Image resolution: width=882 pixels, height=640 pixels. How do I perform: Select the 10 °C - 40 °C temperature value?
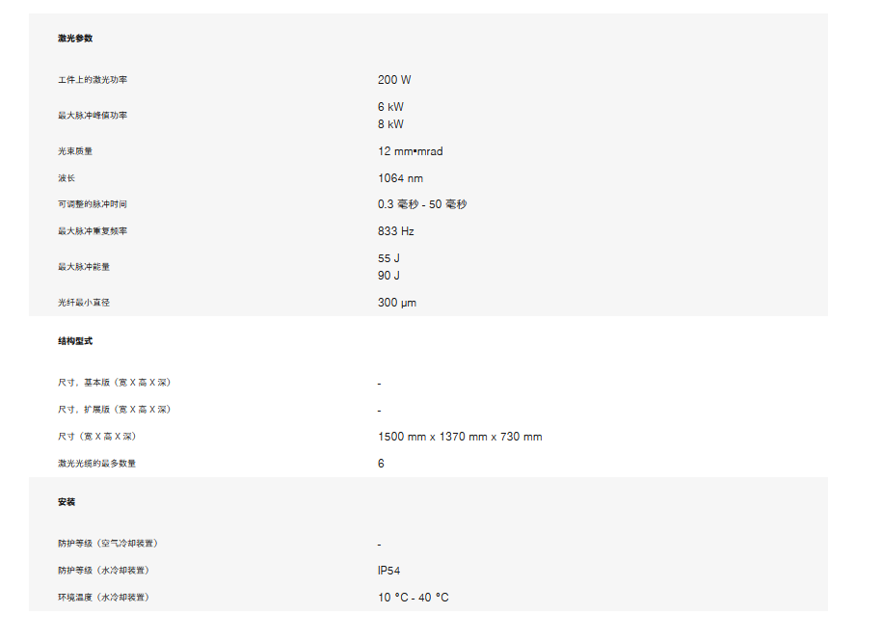tap(413, 598)
